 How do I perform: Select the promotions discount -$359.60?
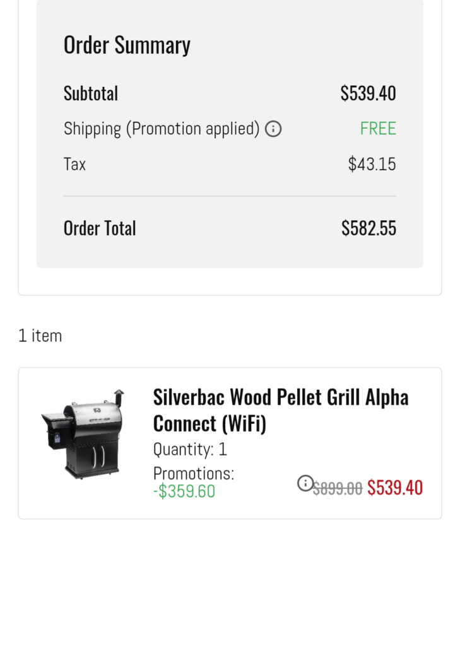(184, 491)
